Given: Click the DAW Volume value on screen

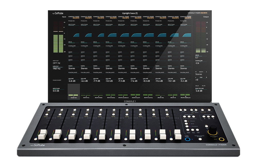Looking at the screenshot, I should pos(199,91).
